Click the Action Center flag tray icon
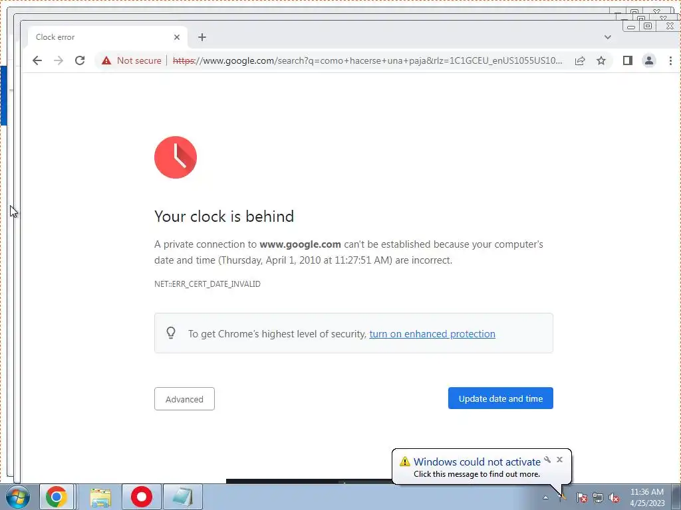The height and width of the screenshot is (510, 681). pos(581,498)
